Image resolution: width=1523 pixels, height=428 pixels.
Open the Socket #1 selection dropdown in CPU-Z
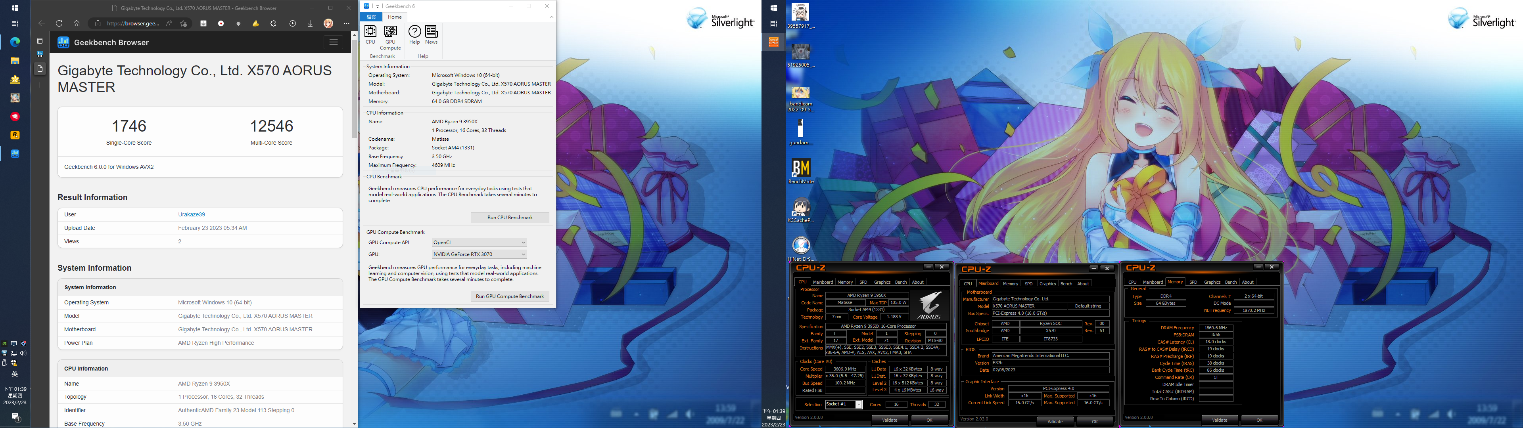coord(844,404)
